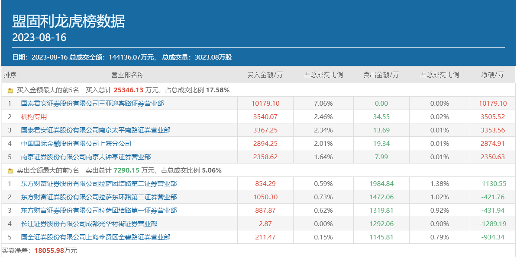Click the 排序 column header
Image resolution: width=517 pixels, height=258 pixels.
click(10, 75)
